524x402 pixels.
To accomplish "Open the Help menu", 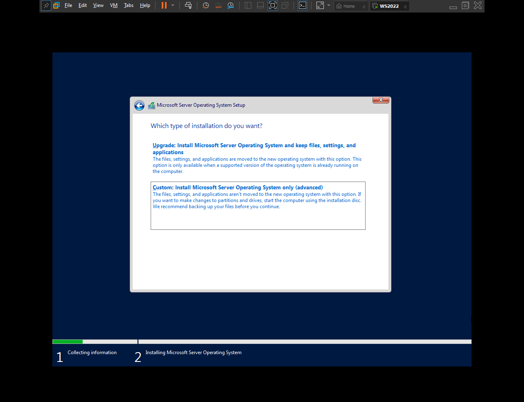I will pyautogui.click(x=145, y=6).
